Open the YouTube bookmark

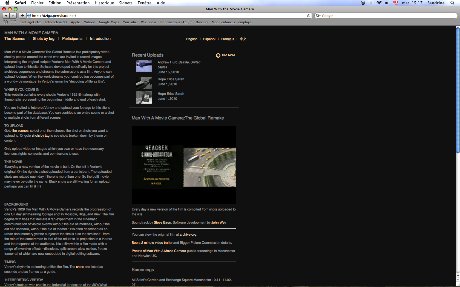pos(130,22)
